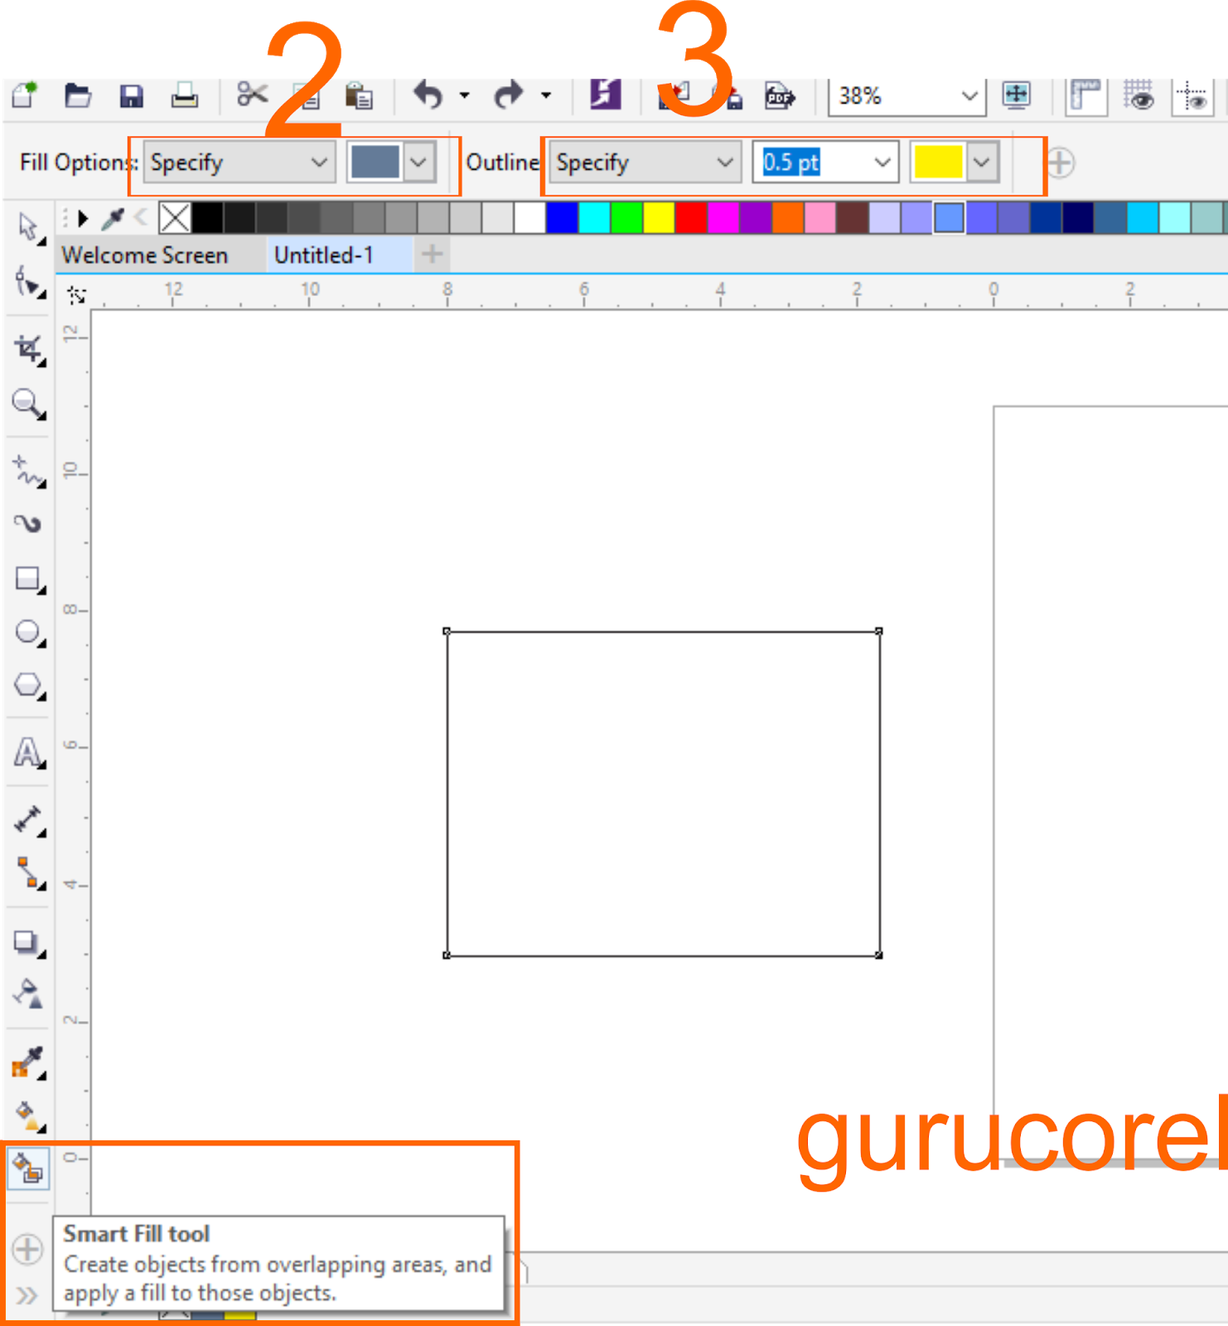Screen dimensions: 1228x1326
Task: Open the 38% zoom level dropdown
Action: 969,96
